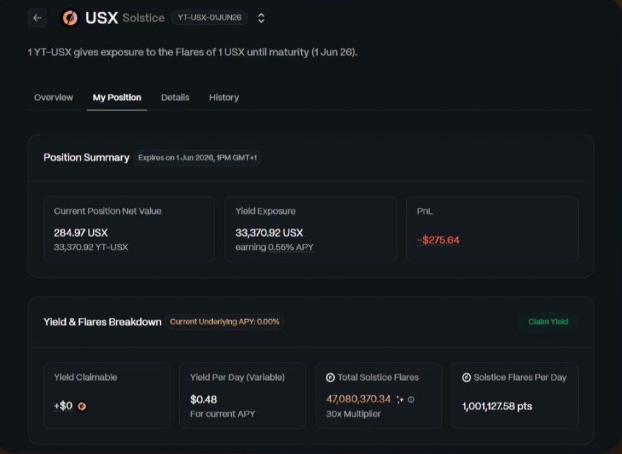Click the info icon beside Total Solstice Flares value

(x=411, y=400)
